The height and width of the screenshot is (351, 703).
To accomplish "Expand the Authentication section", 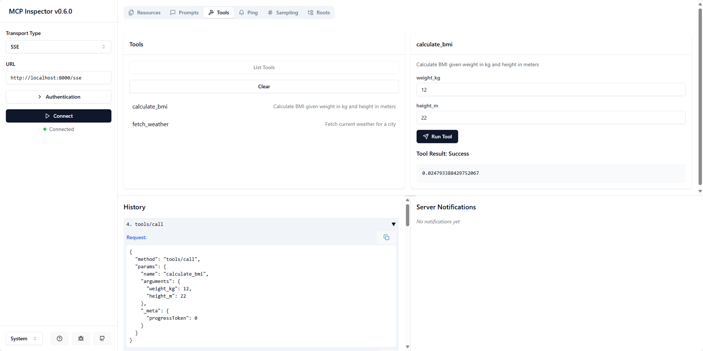I will coord(58,96).
